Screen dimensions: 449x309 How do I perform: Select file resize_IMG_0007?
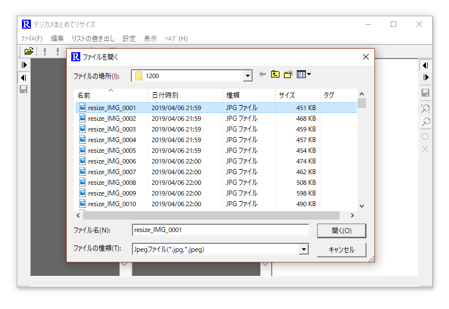pos(216,172)
